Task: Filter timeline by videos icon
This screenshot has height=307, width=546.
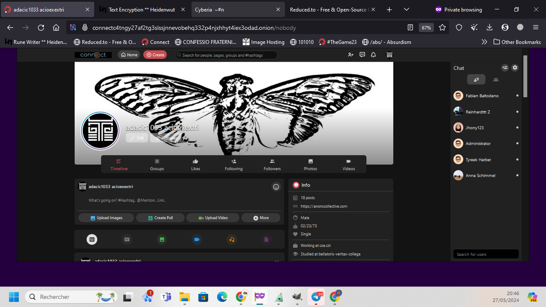Action: 197,240
